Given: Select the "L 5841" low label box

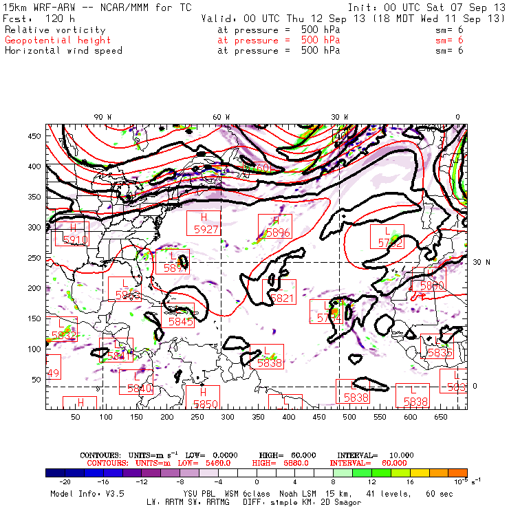Looking at the screenshot, I should (x=116, y=350).
